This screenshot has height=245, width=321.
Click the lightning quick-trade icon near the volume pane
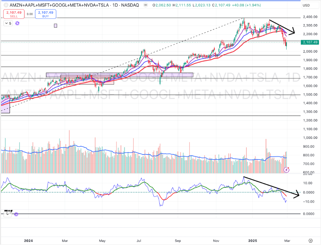[x=286, y=169]
